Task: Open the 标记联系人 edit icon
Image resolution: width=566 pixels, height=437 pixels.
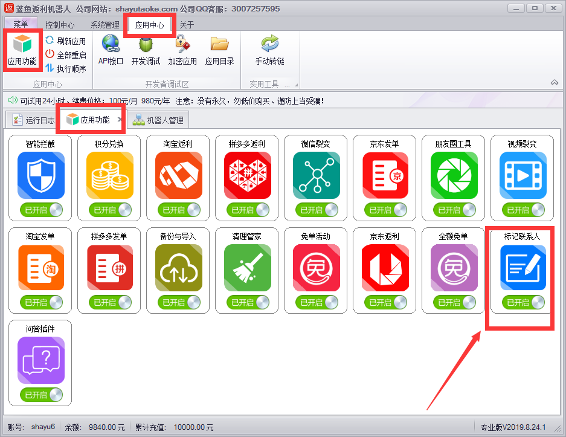Action: coord(523,268)
